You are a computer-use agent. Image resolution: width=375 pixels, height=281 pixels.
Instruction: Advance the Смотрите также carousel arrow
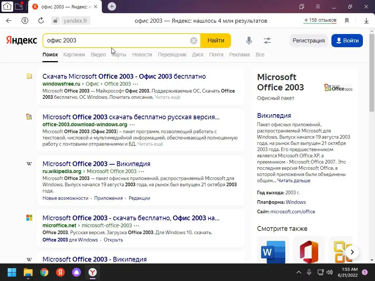[352, 252]
